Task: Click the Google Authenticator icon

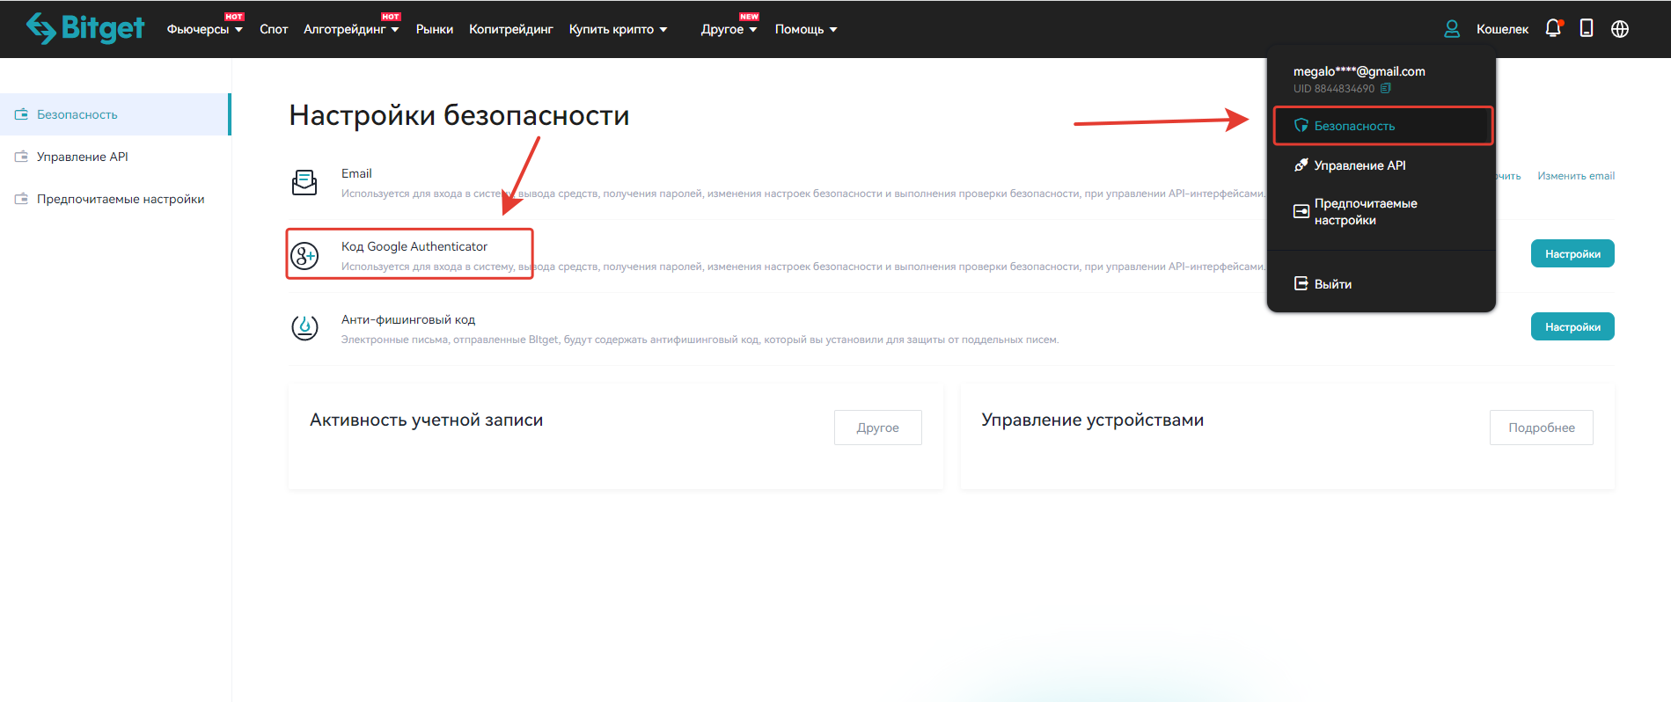Action: coord(304,256)
